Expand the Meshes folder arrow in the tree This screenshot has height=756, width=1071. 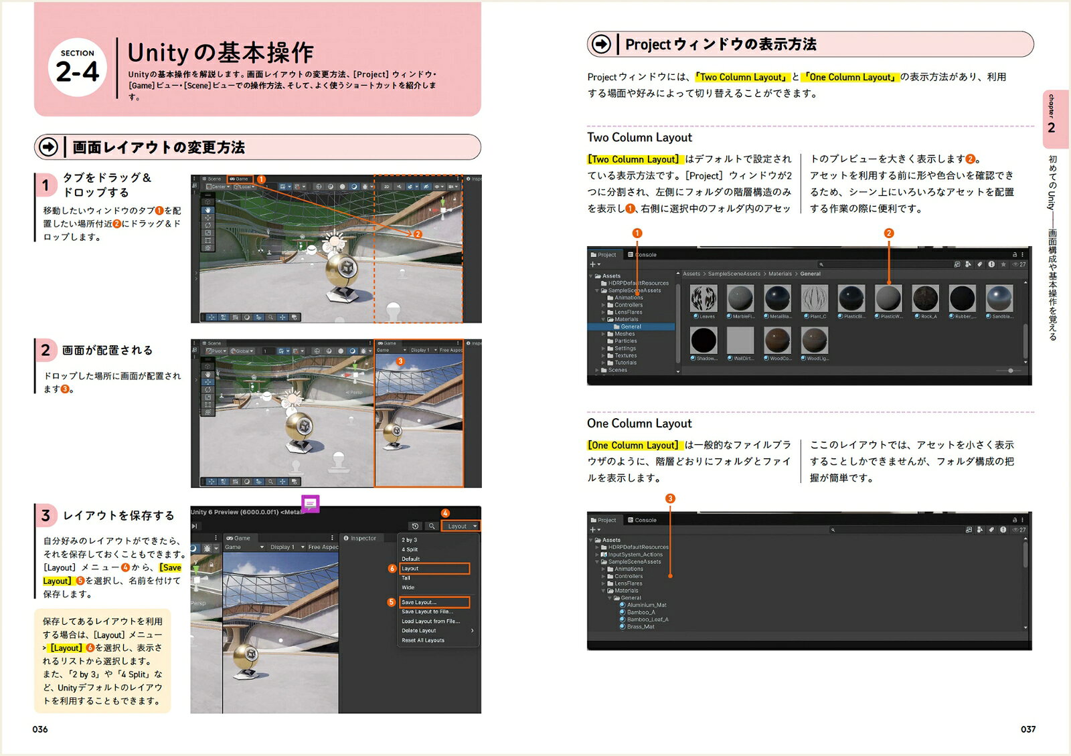point(603,334)
